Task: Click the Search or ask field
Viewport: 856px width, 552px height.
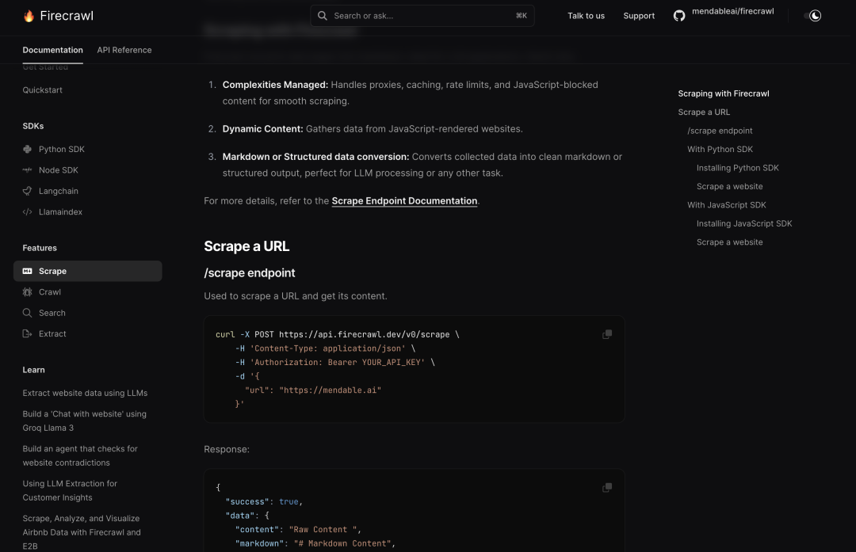Action: pos(422,16)
